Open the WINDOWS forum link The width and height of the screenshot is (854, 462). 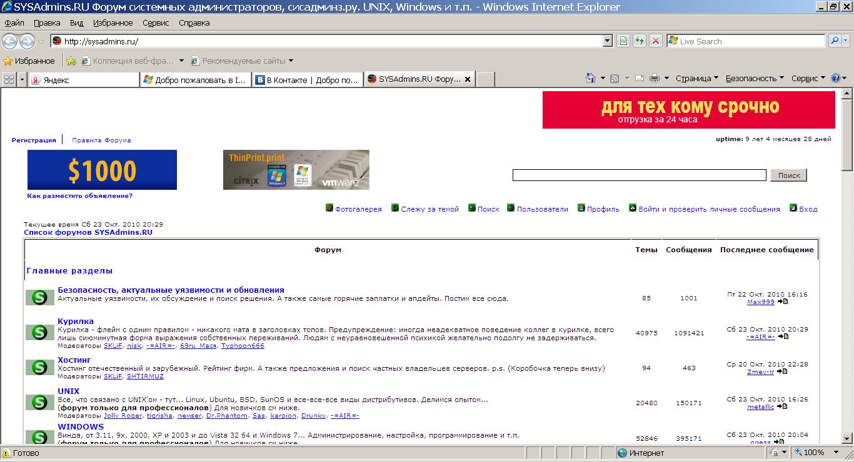point(81,426)
